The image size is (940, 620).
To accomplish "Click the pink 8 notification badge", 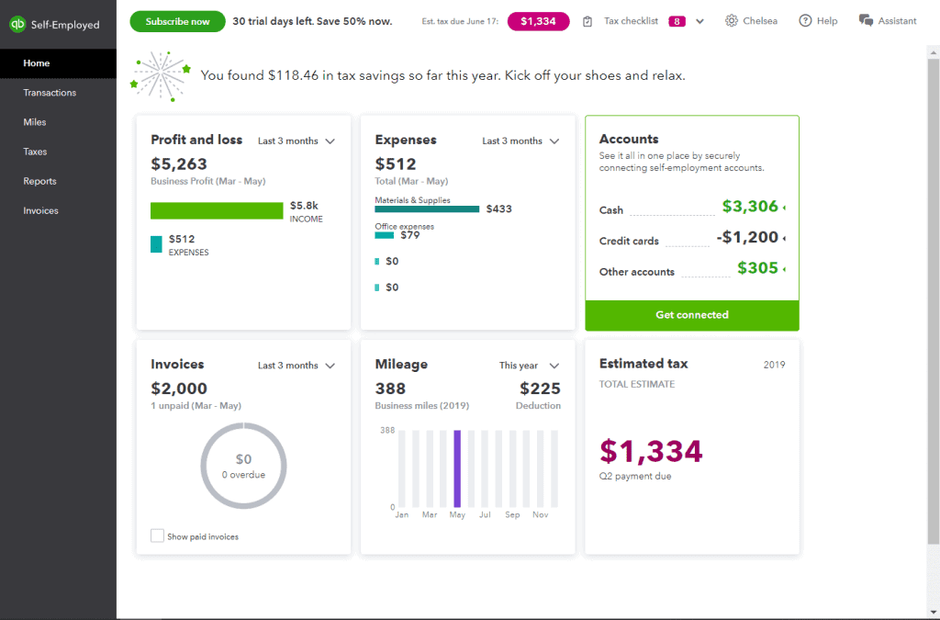I will tap(675, 20).
